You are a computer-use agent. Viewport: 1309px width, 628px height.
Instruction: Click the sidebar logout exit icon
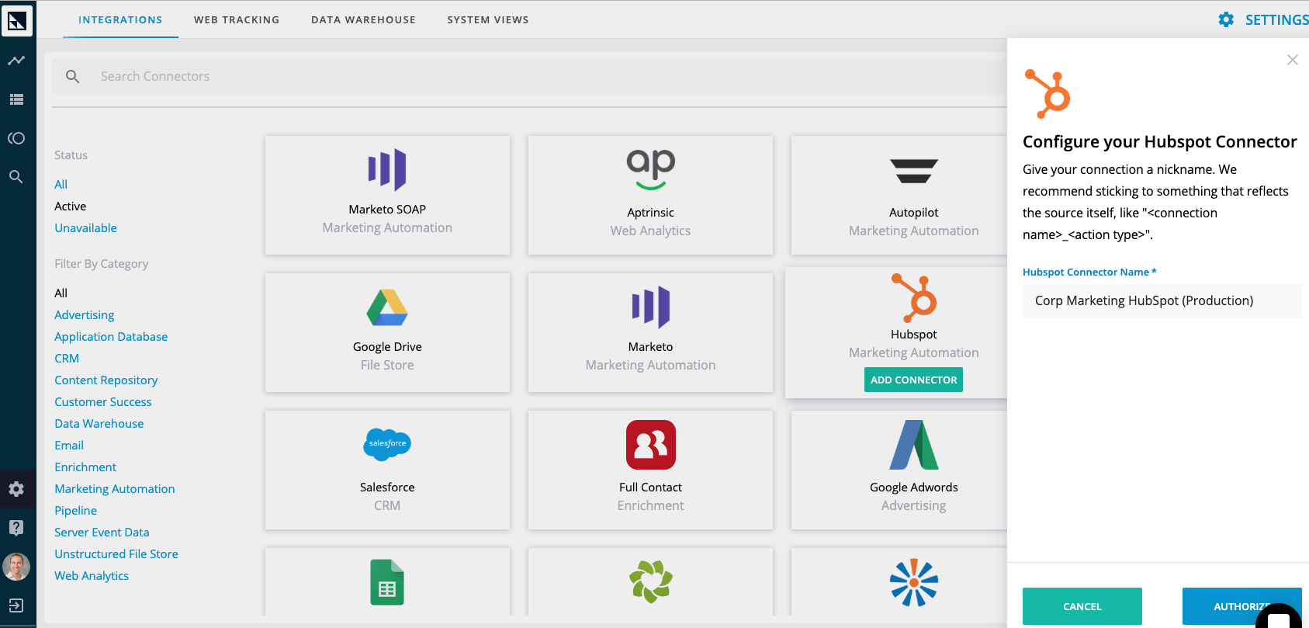(x=16, y=605)
